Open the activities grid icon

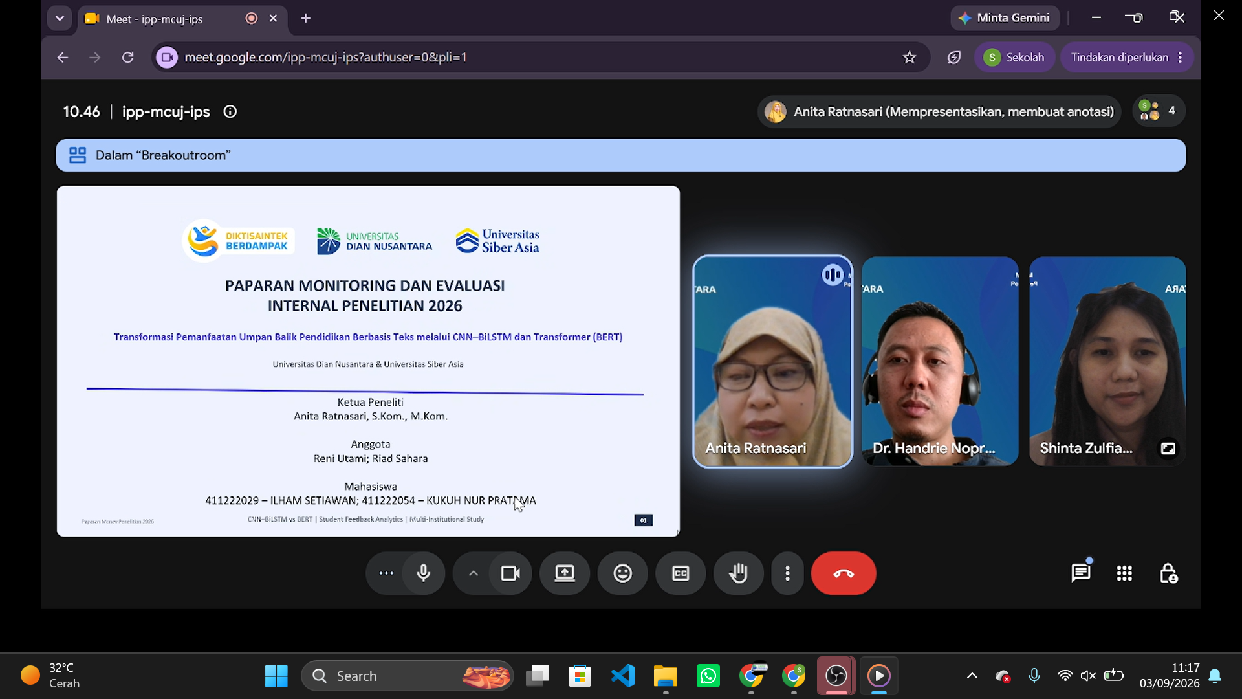(1124, 573)
